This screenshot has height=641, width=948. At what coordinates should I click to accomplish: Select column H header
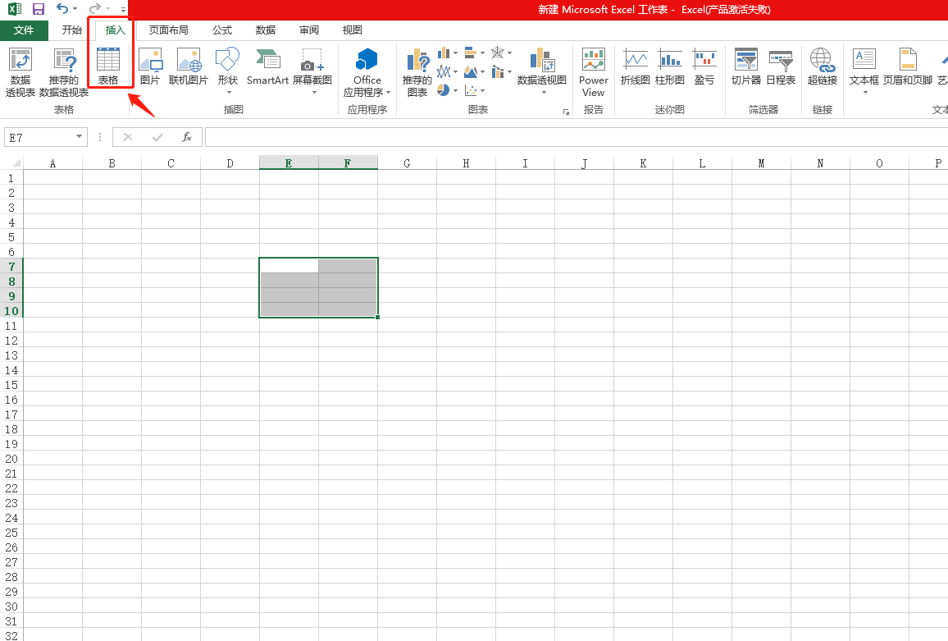click(x=466, y=163)
